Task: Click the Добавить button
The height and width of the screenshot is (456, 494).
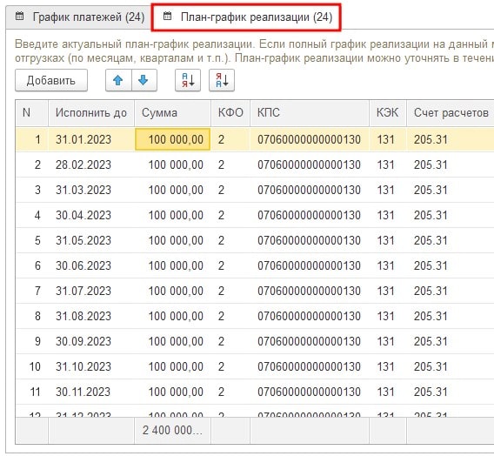Action: coord(51,80)
